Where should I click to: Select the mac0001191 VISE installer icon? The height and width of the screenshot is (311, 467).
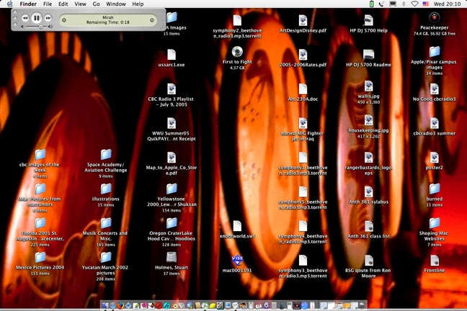(237, 261)
